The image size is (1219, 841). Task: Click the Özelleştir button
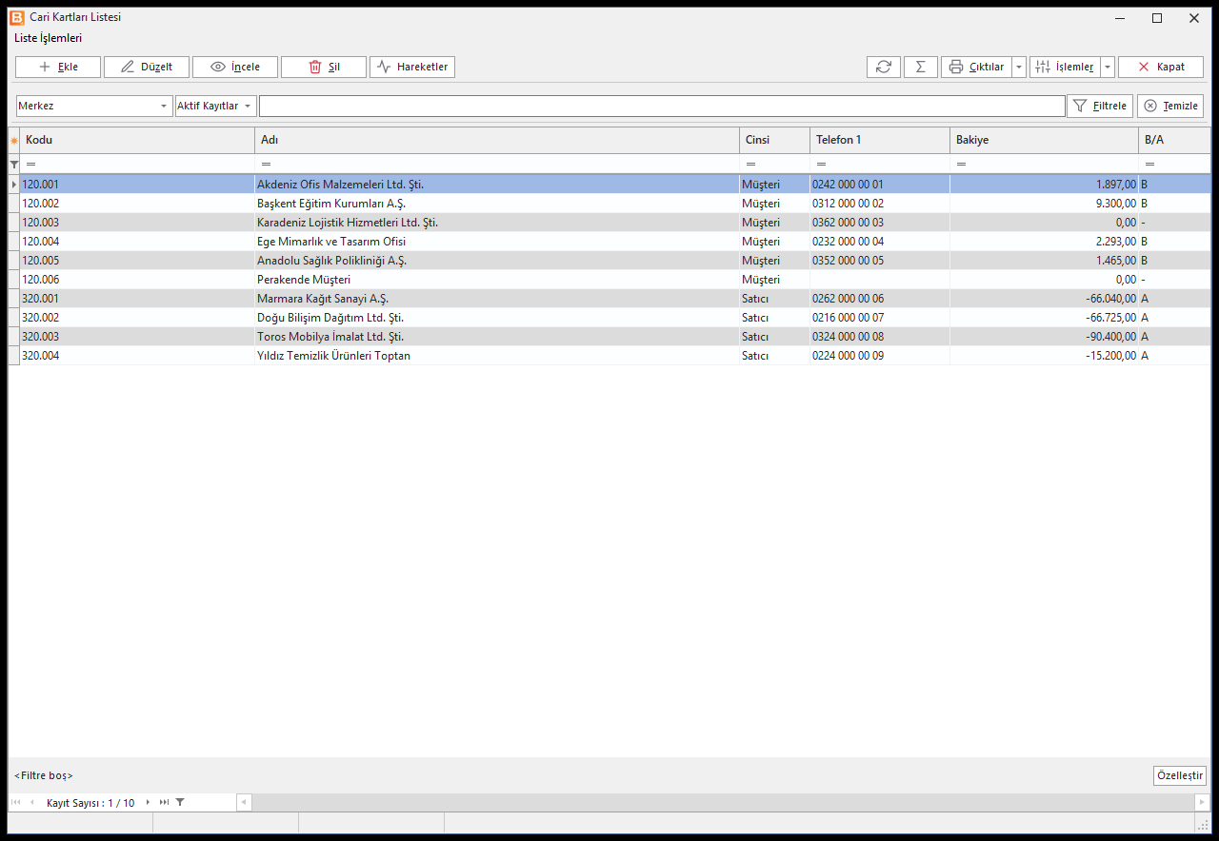1180,775
